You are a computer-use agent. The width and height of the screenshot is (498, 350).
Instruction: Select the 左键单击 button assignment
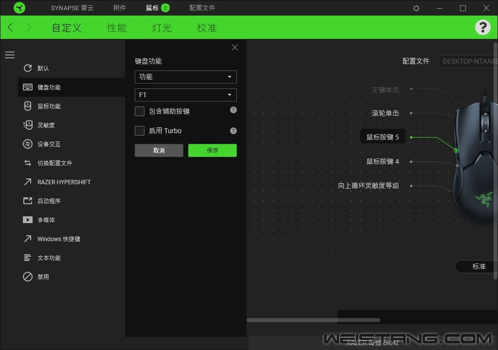pyautogui.click(x=385, y=90)
